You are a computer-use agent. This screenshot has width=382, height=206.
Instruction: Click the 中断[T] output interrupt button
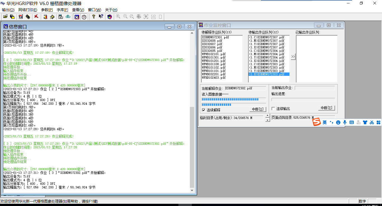(326, 108)
